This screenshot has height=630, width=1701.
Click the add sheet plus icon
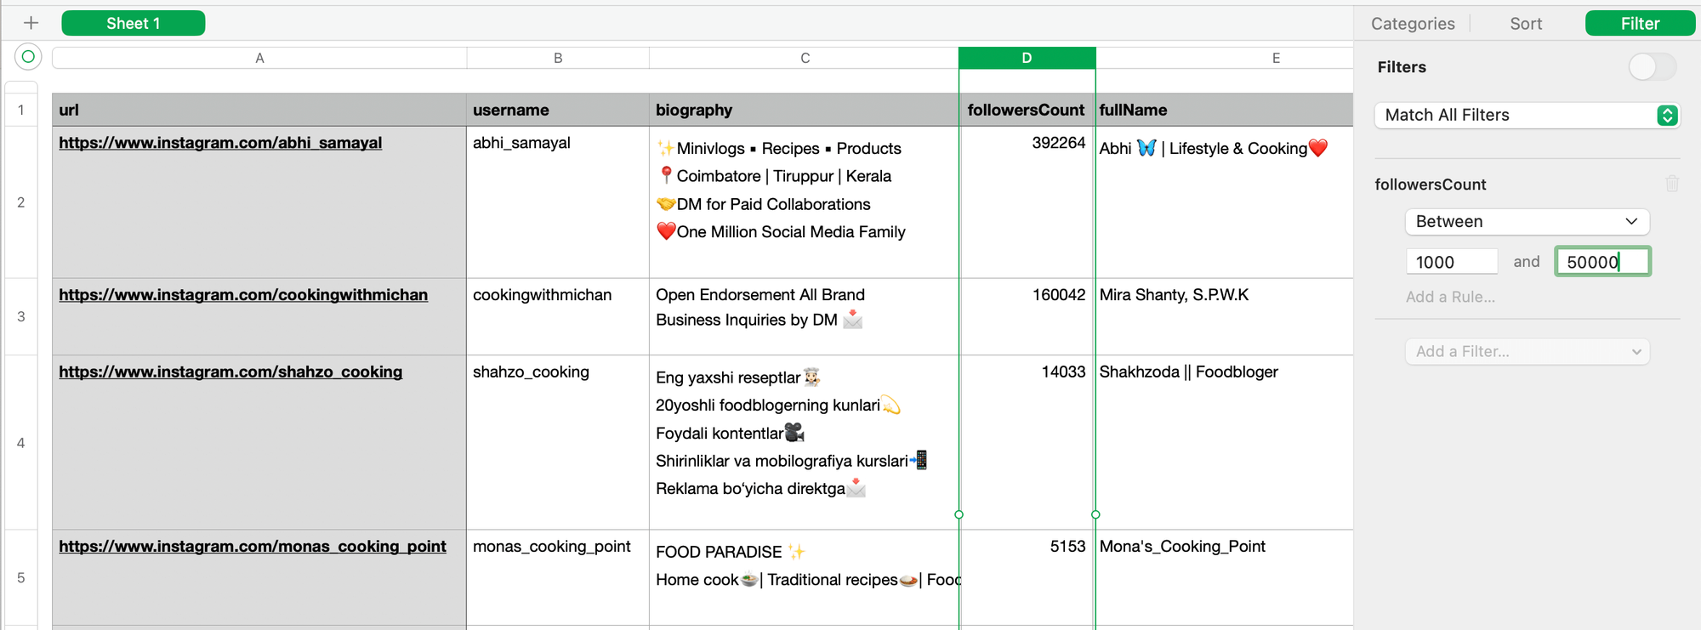pyautogui.click(x=31, y=23)
